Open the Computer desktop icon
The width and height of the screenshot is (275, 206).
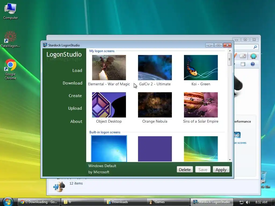coord(10,11)
